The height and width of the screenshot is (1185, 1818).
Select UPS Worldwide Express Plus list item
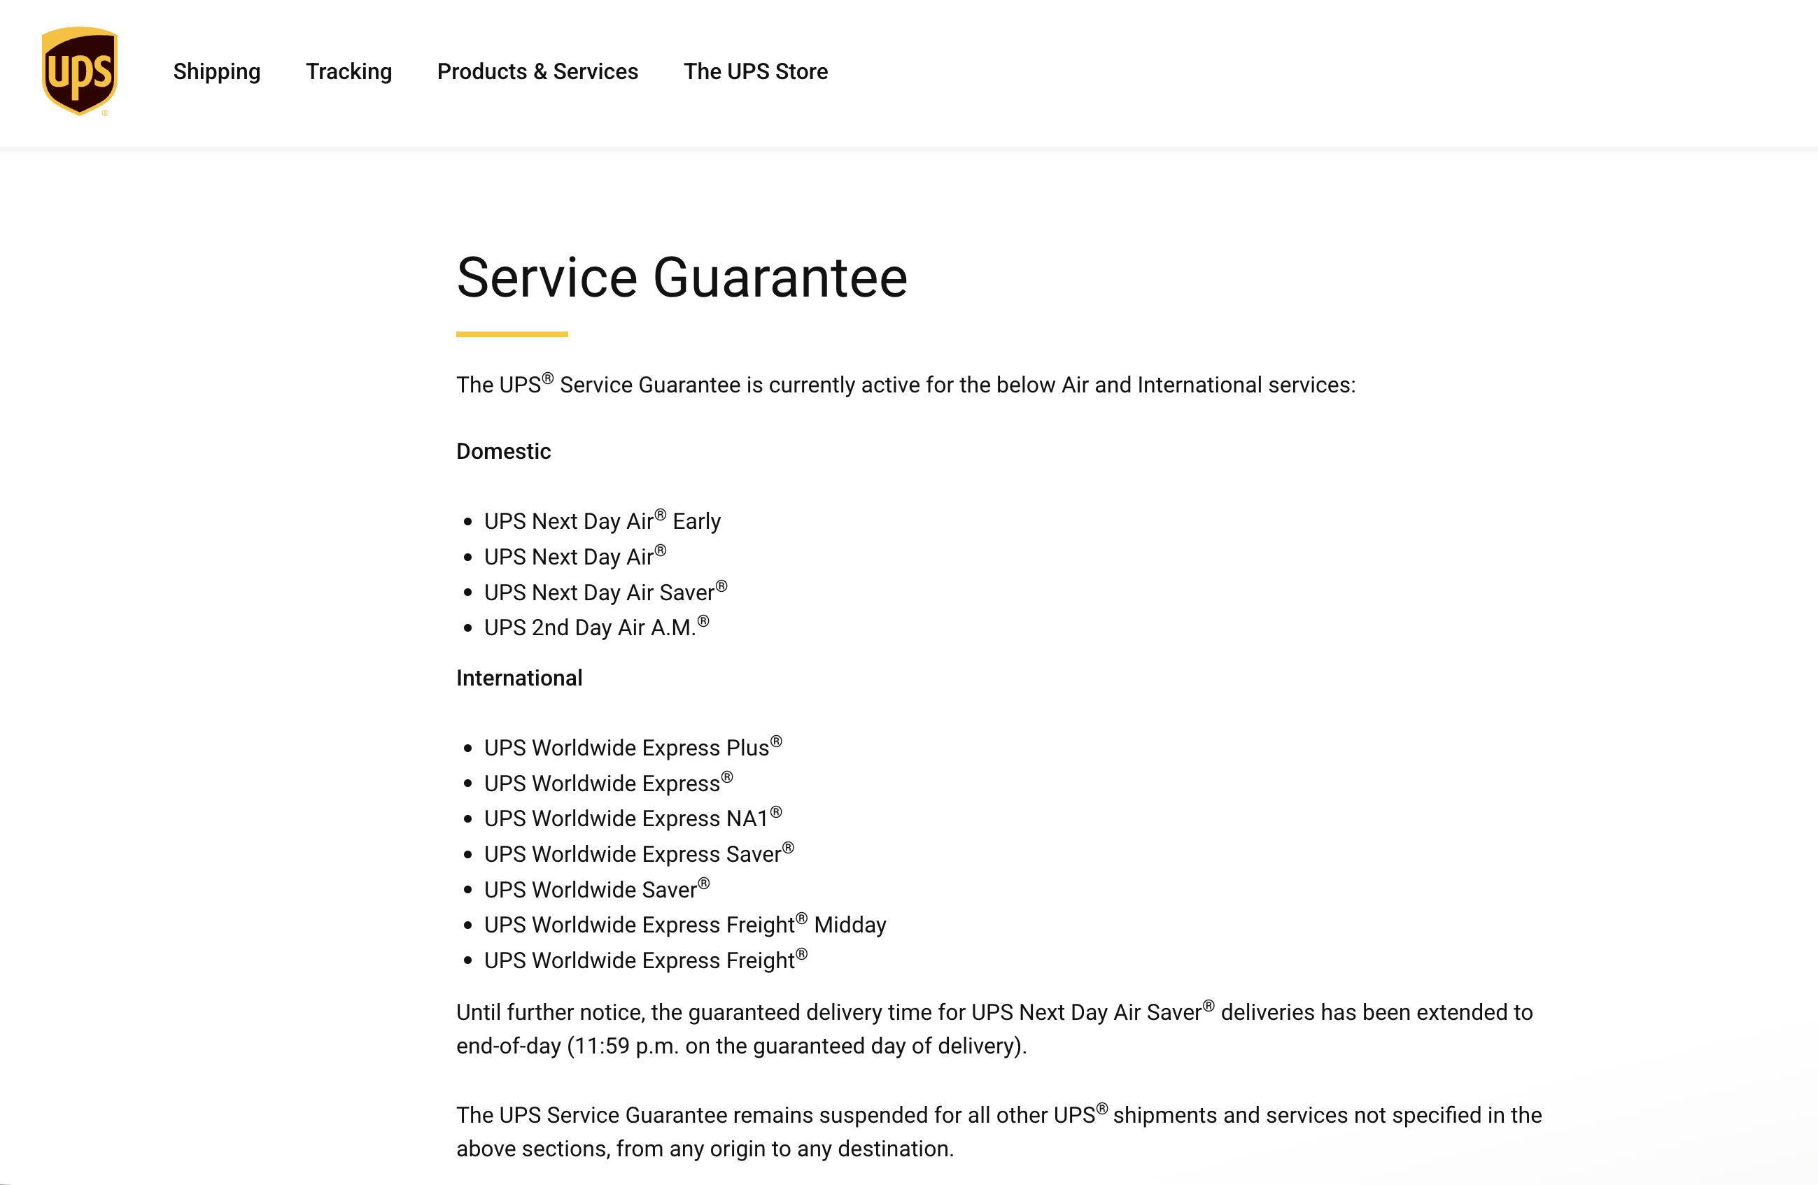click(633, 748)
